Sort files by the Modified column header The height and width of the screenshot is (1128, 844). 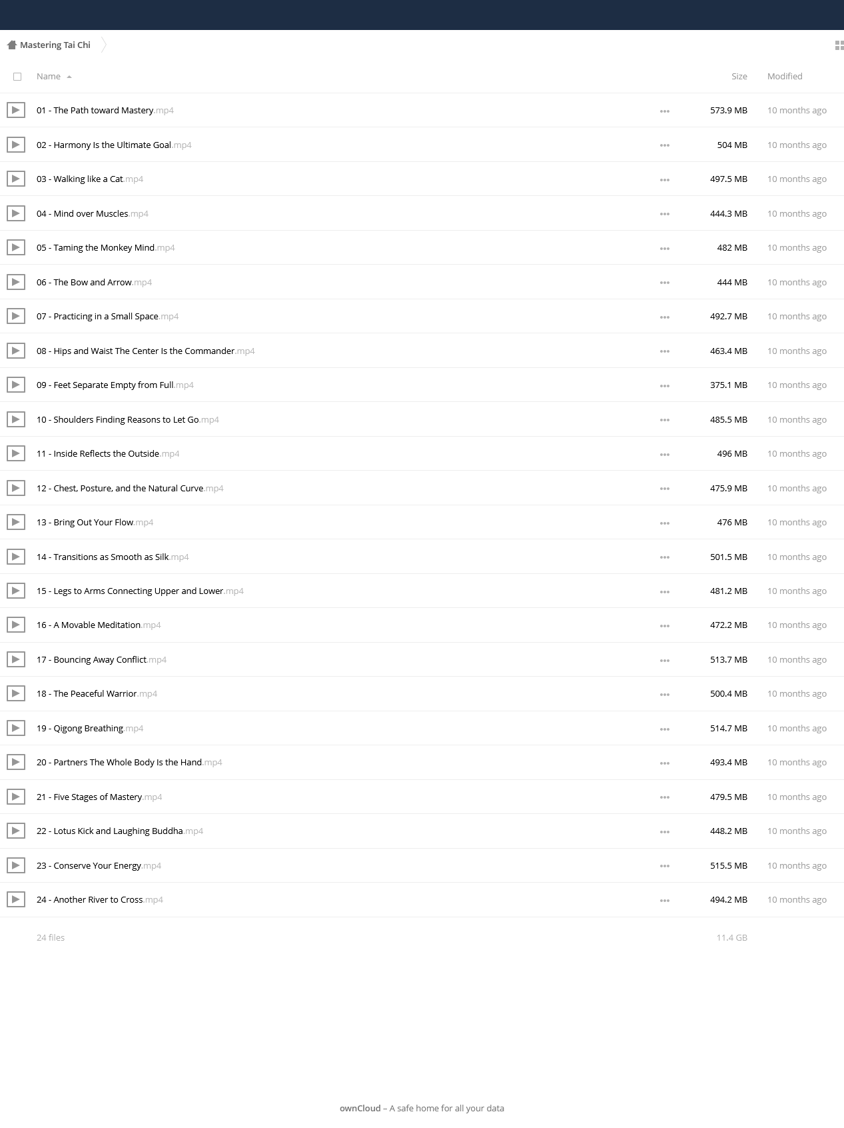coord(785,77)
